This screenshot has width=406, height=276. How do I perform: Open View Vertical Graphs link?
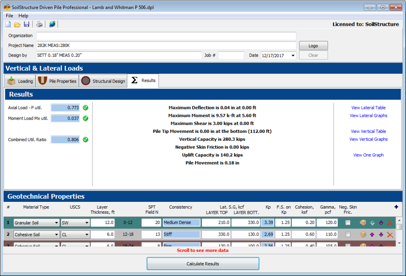click(368, 139)
